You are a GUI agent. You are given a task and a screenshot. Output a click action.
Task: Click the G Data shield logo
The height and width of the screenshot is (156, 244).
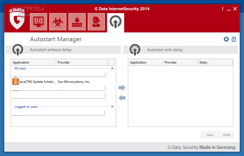click(17, 19)
